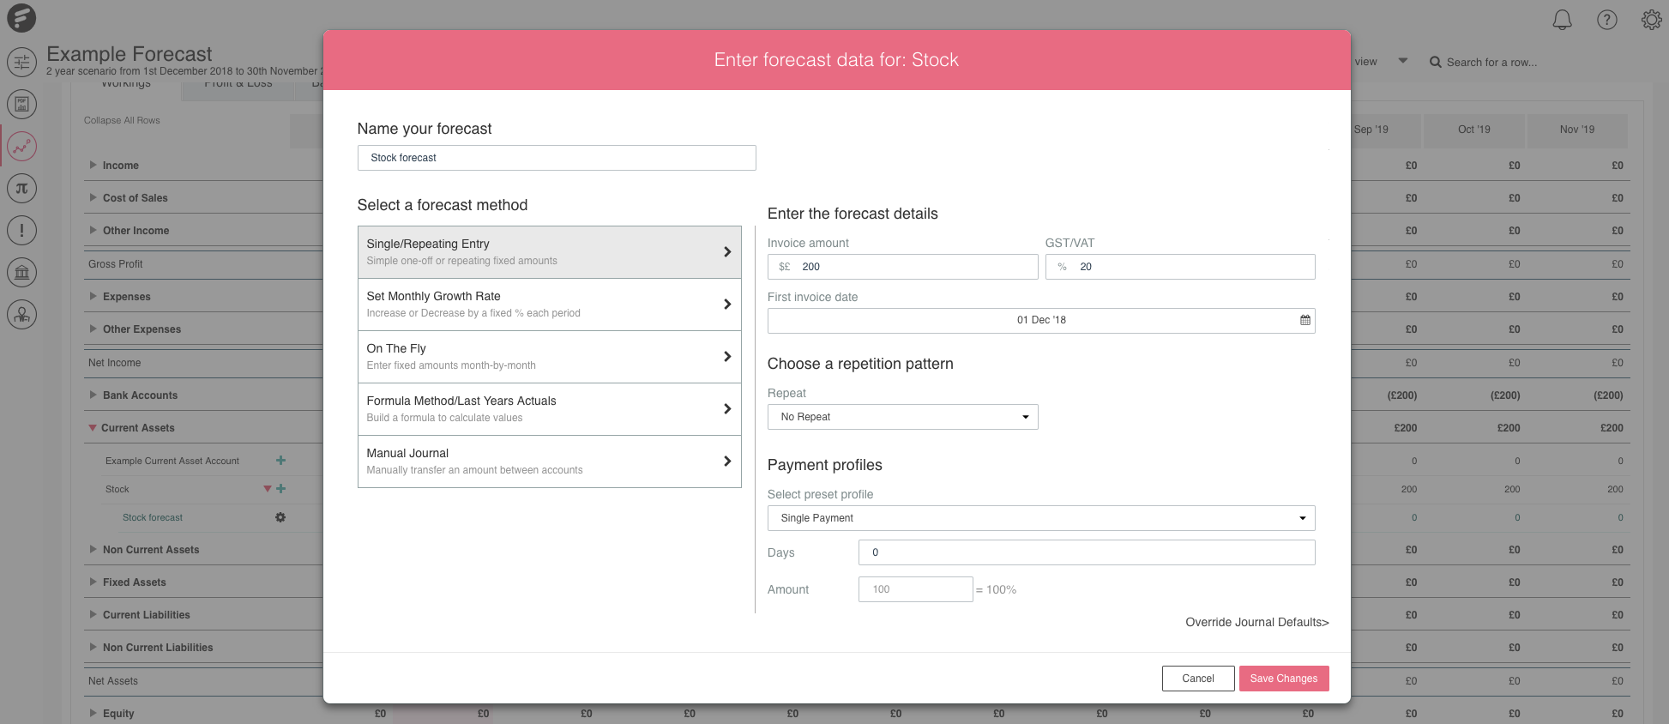Open the alerts exclamation sidebar icon

(21, 230)
